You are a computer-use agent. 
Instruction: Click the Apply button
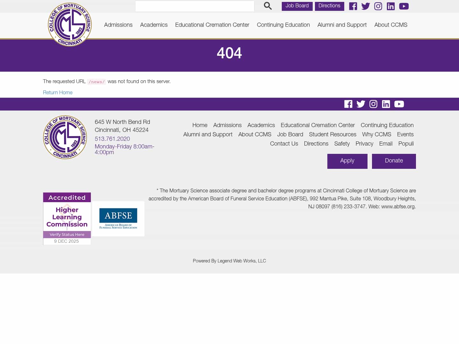point(347,161)
